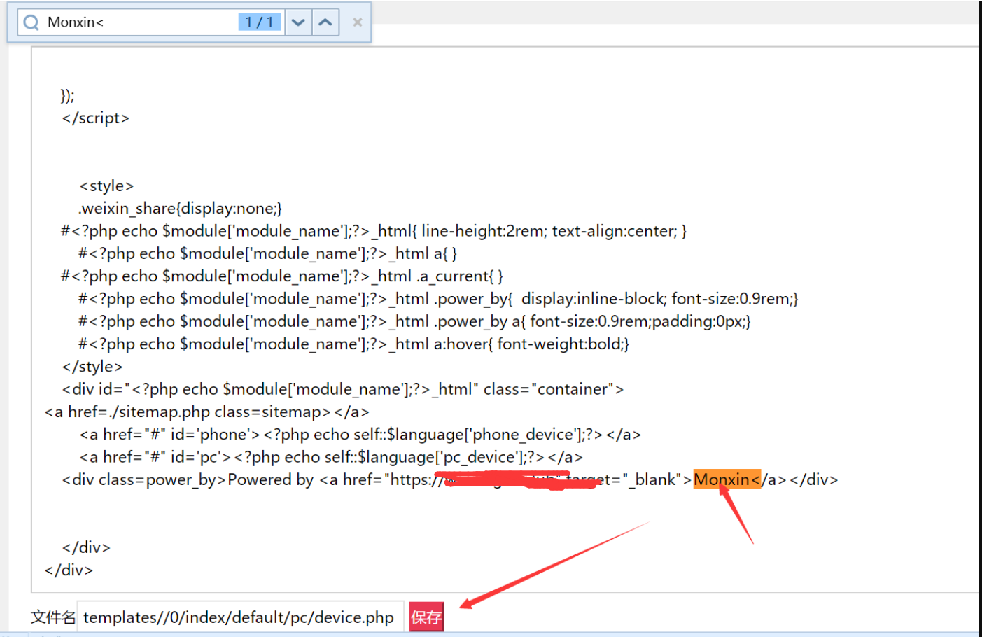Click the sitemap.php anchor line
This screenshot has height=637, width=982.
pos(207,412)
